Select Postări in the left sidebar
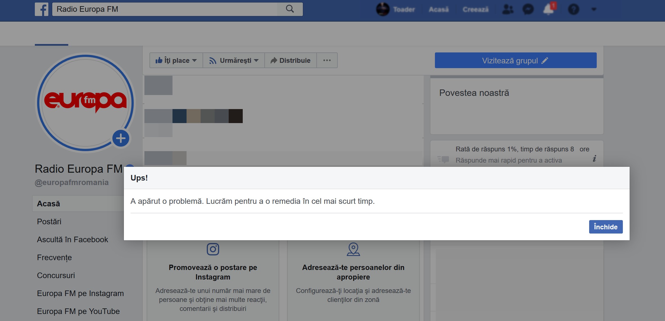Viewport: 665px width, 321px height. 49,221
